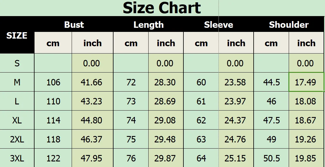The height and width of the screenshot is (167, 325).
Task: Click the Length cm cell showing 74
Action: coord(131,120)
